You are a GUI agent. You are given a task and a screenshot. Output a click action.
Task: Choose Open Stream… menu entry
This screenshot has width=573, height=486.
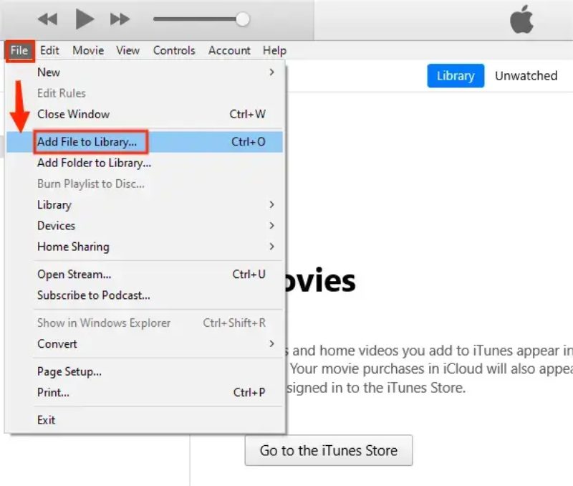[x=145, y=275]
